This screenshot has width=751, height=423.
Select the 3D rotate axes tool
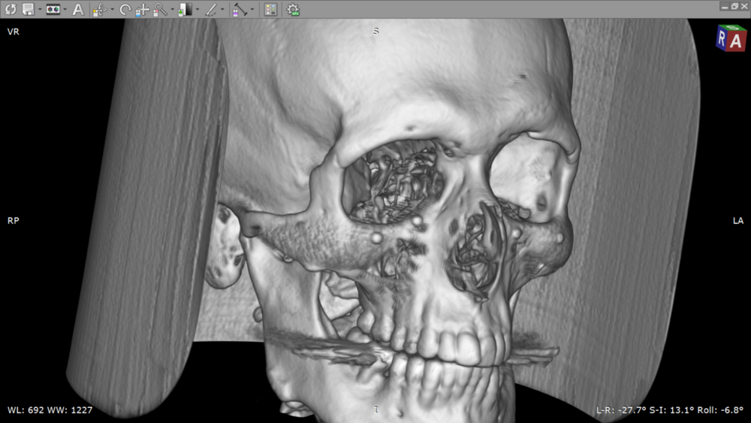[100, 10]
